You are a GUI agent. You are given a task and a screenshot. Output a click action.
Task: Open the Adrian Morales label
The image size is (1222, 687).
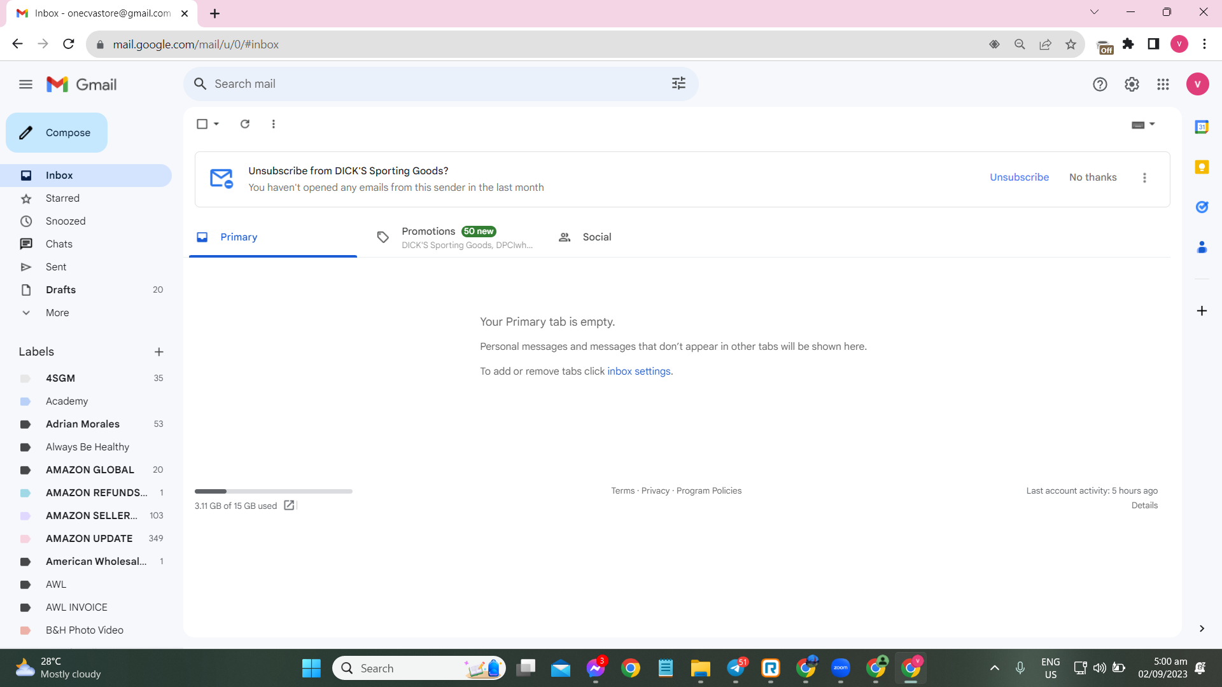point(86,424)
